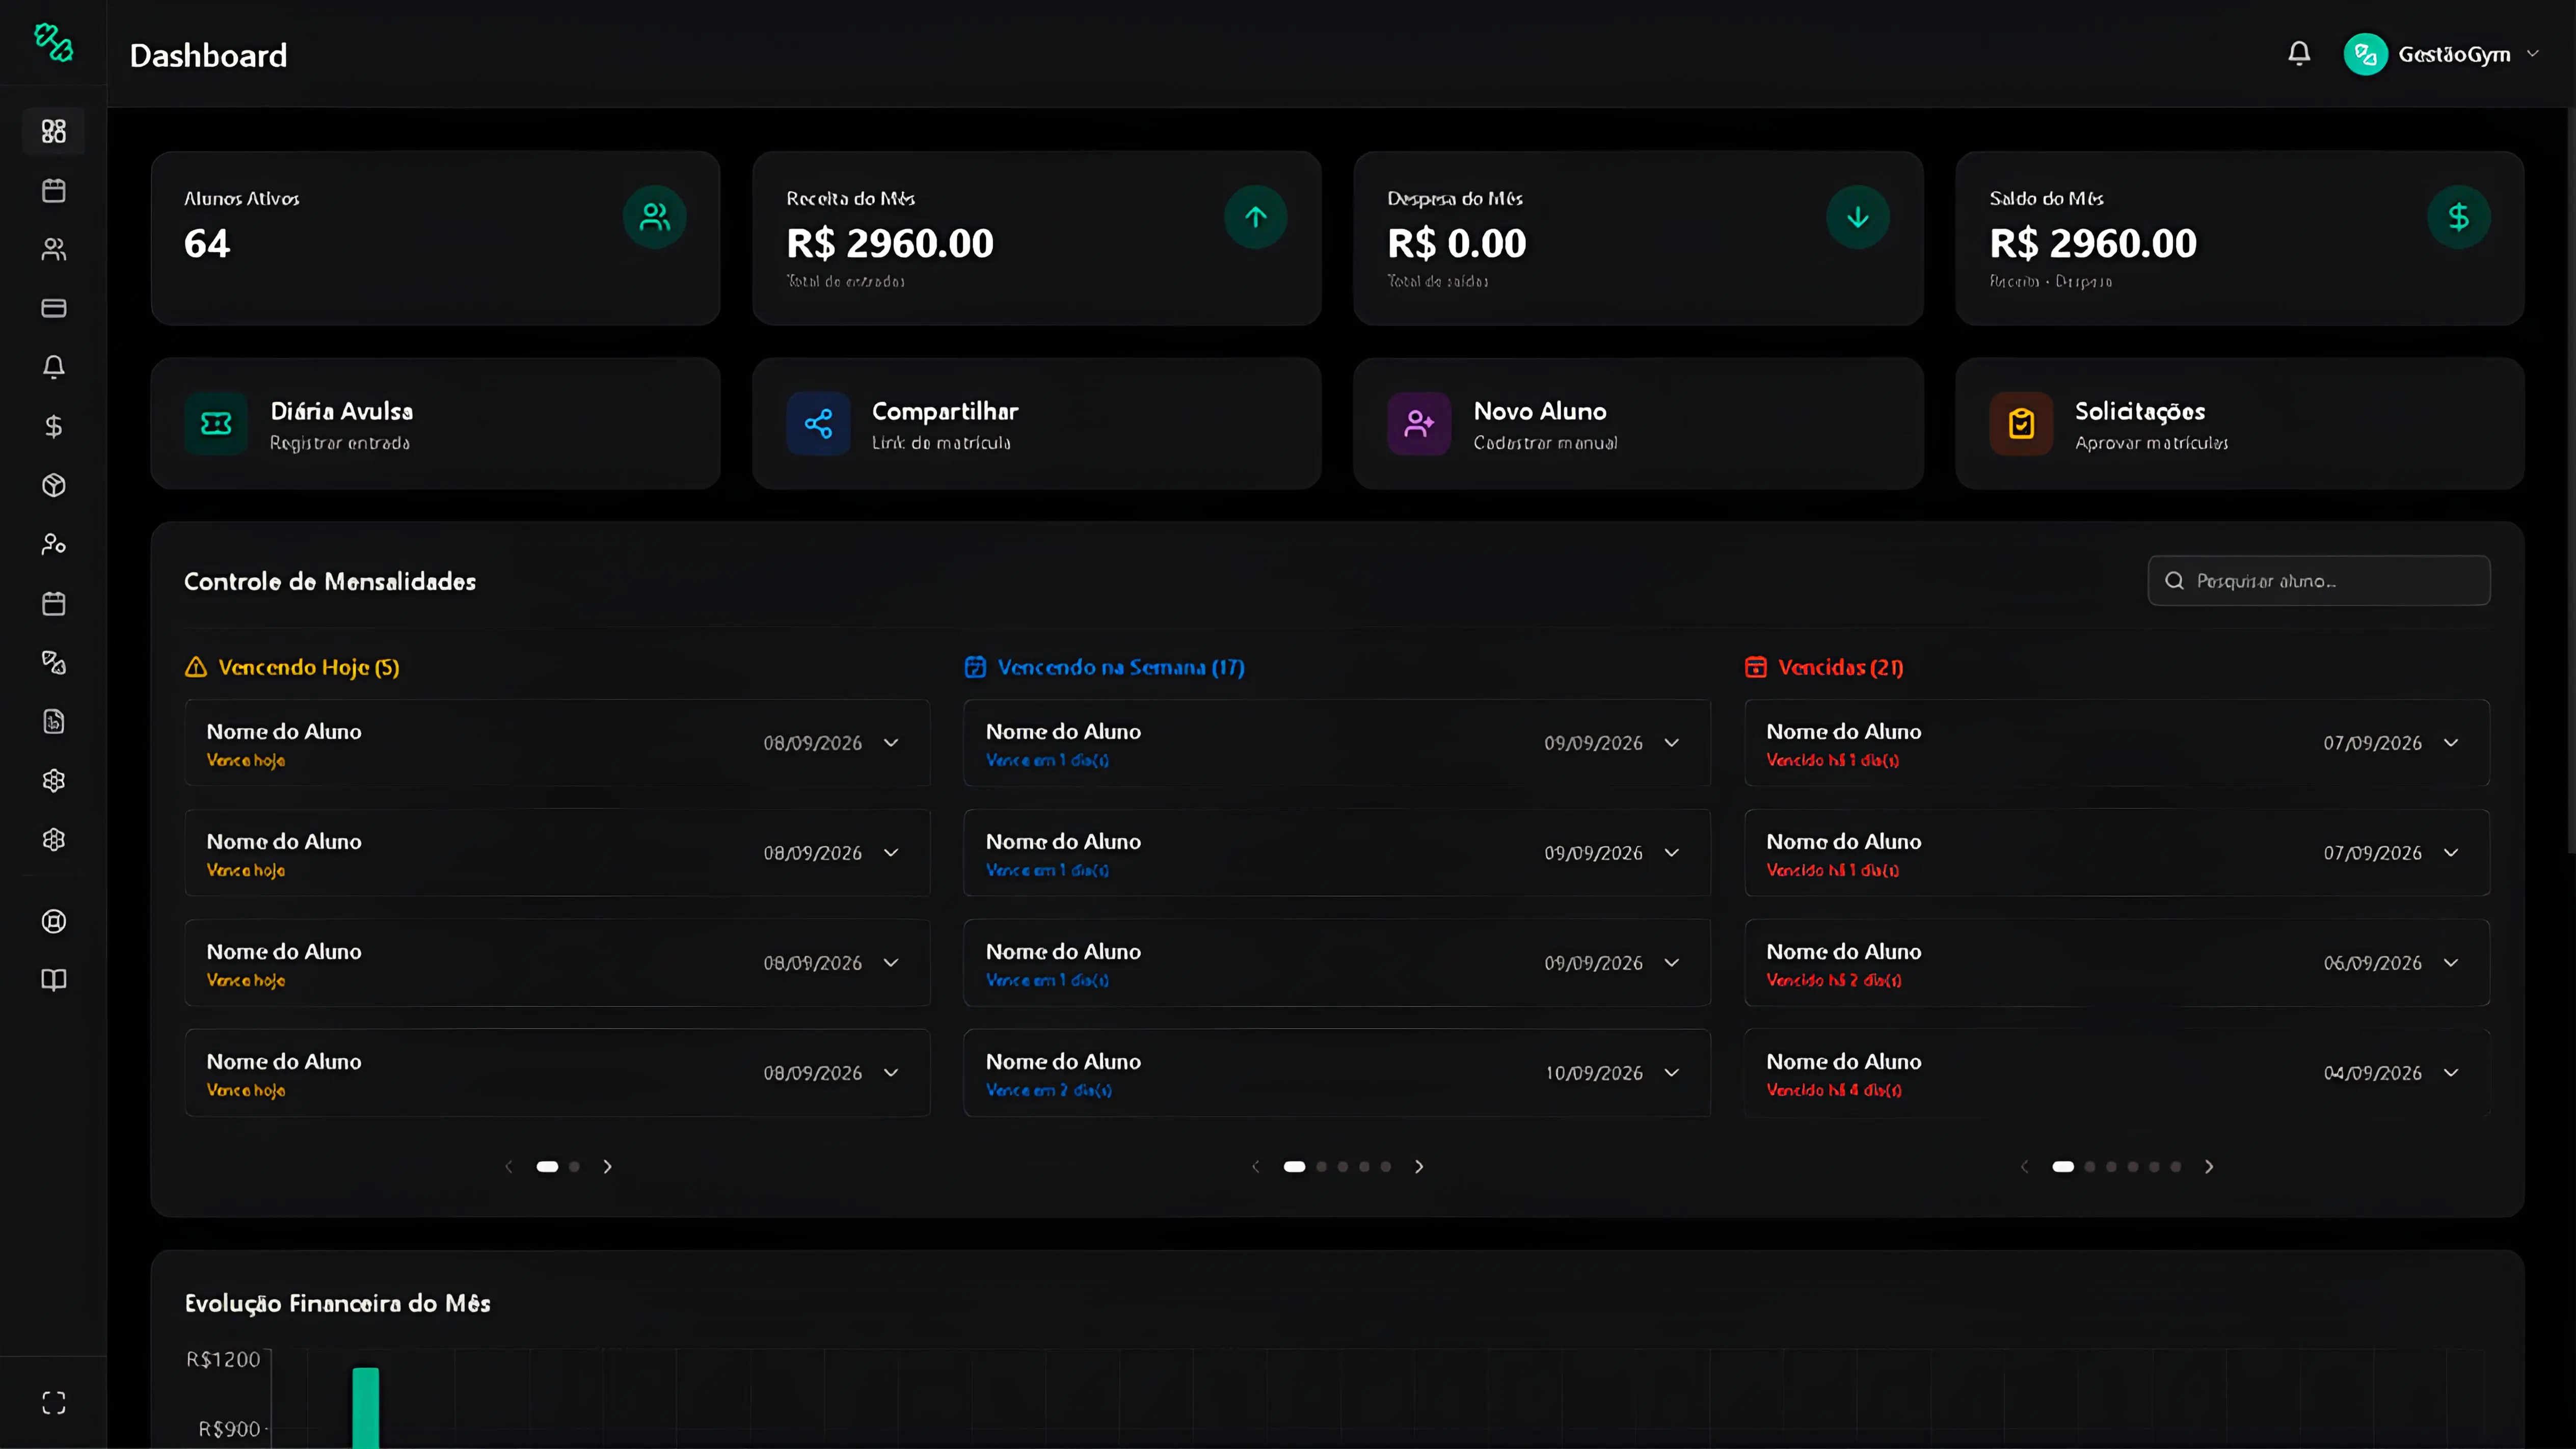Expand first Vence hoje student row chevron
Screen dimensions: 2576x1449
coord(891,743)
